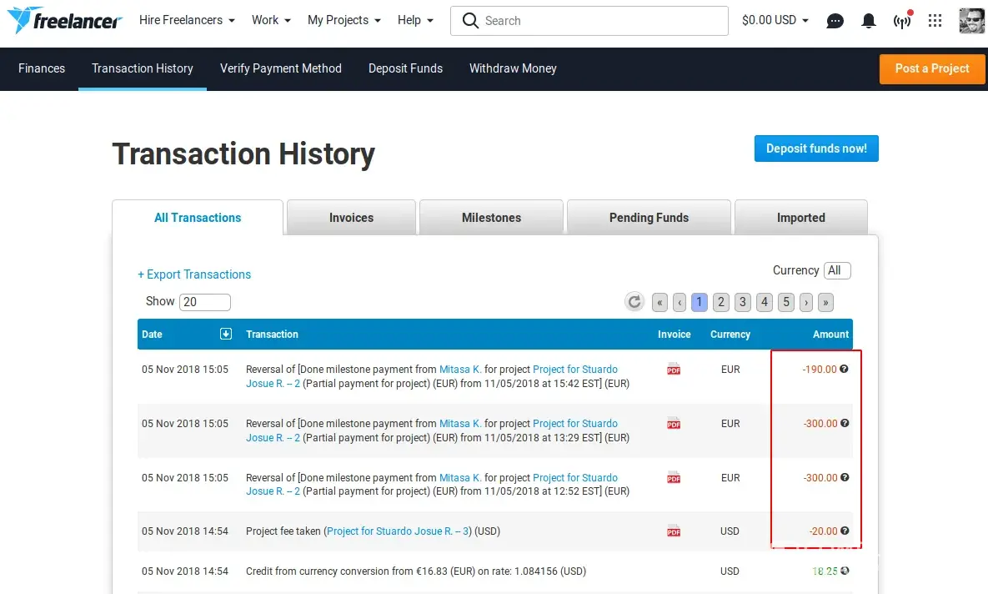This screenshot has height=594, width=988.
Task: Expand the Hire Freelancers dropdown
Action: pyautogui.click(x=187, y=20)
